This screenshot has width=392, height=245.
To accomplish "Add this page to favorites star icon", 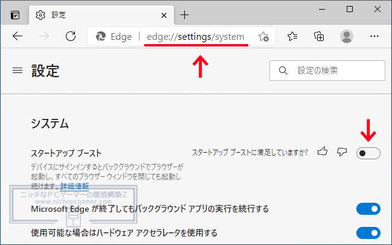I will 263,37.
